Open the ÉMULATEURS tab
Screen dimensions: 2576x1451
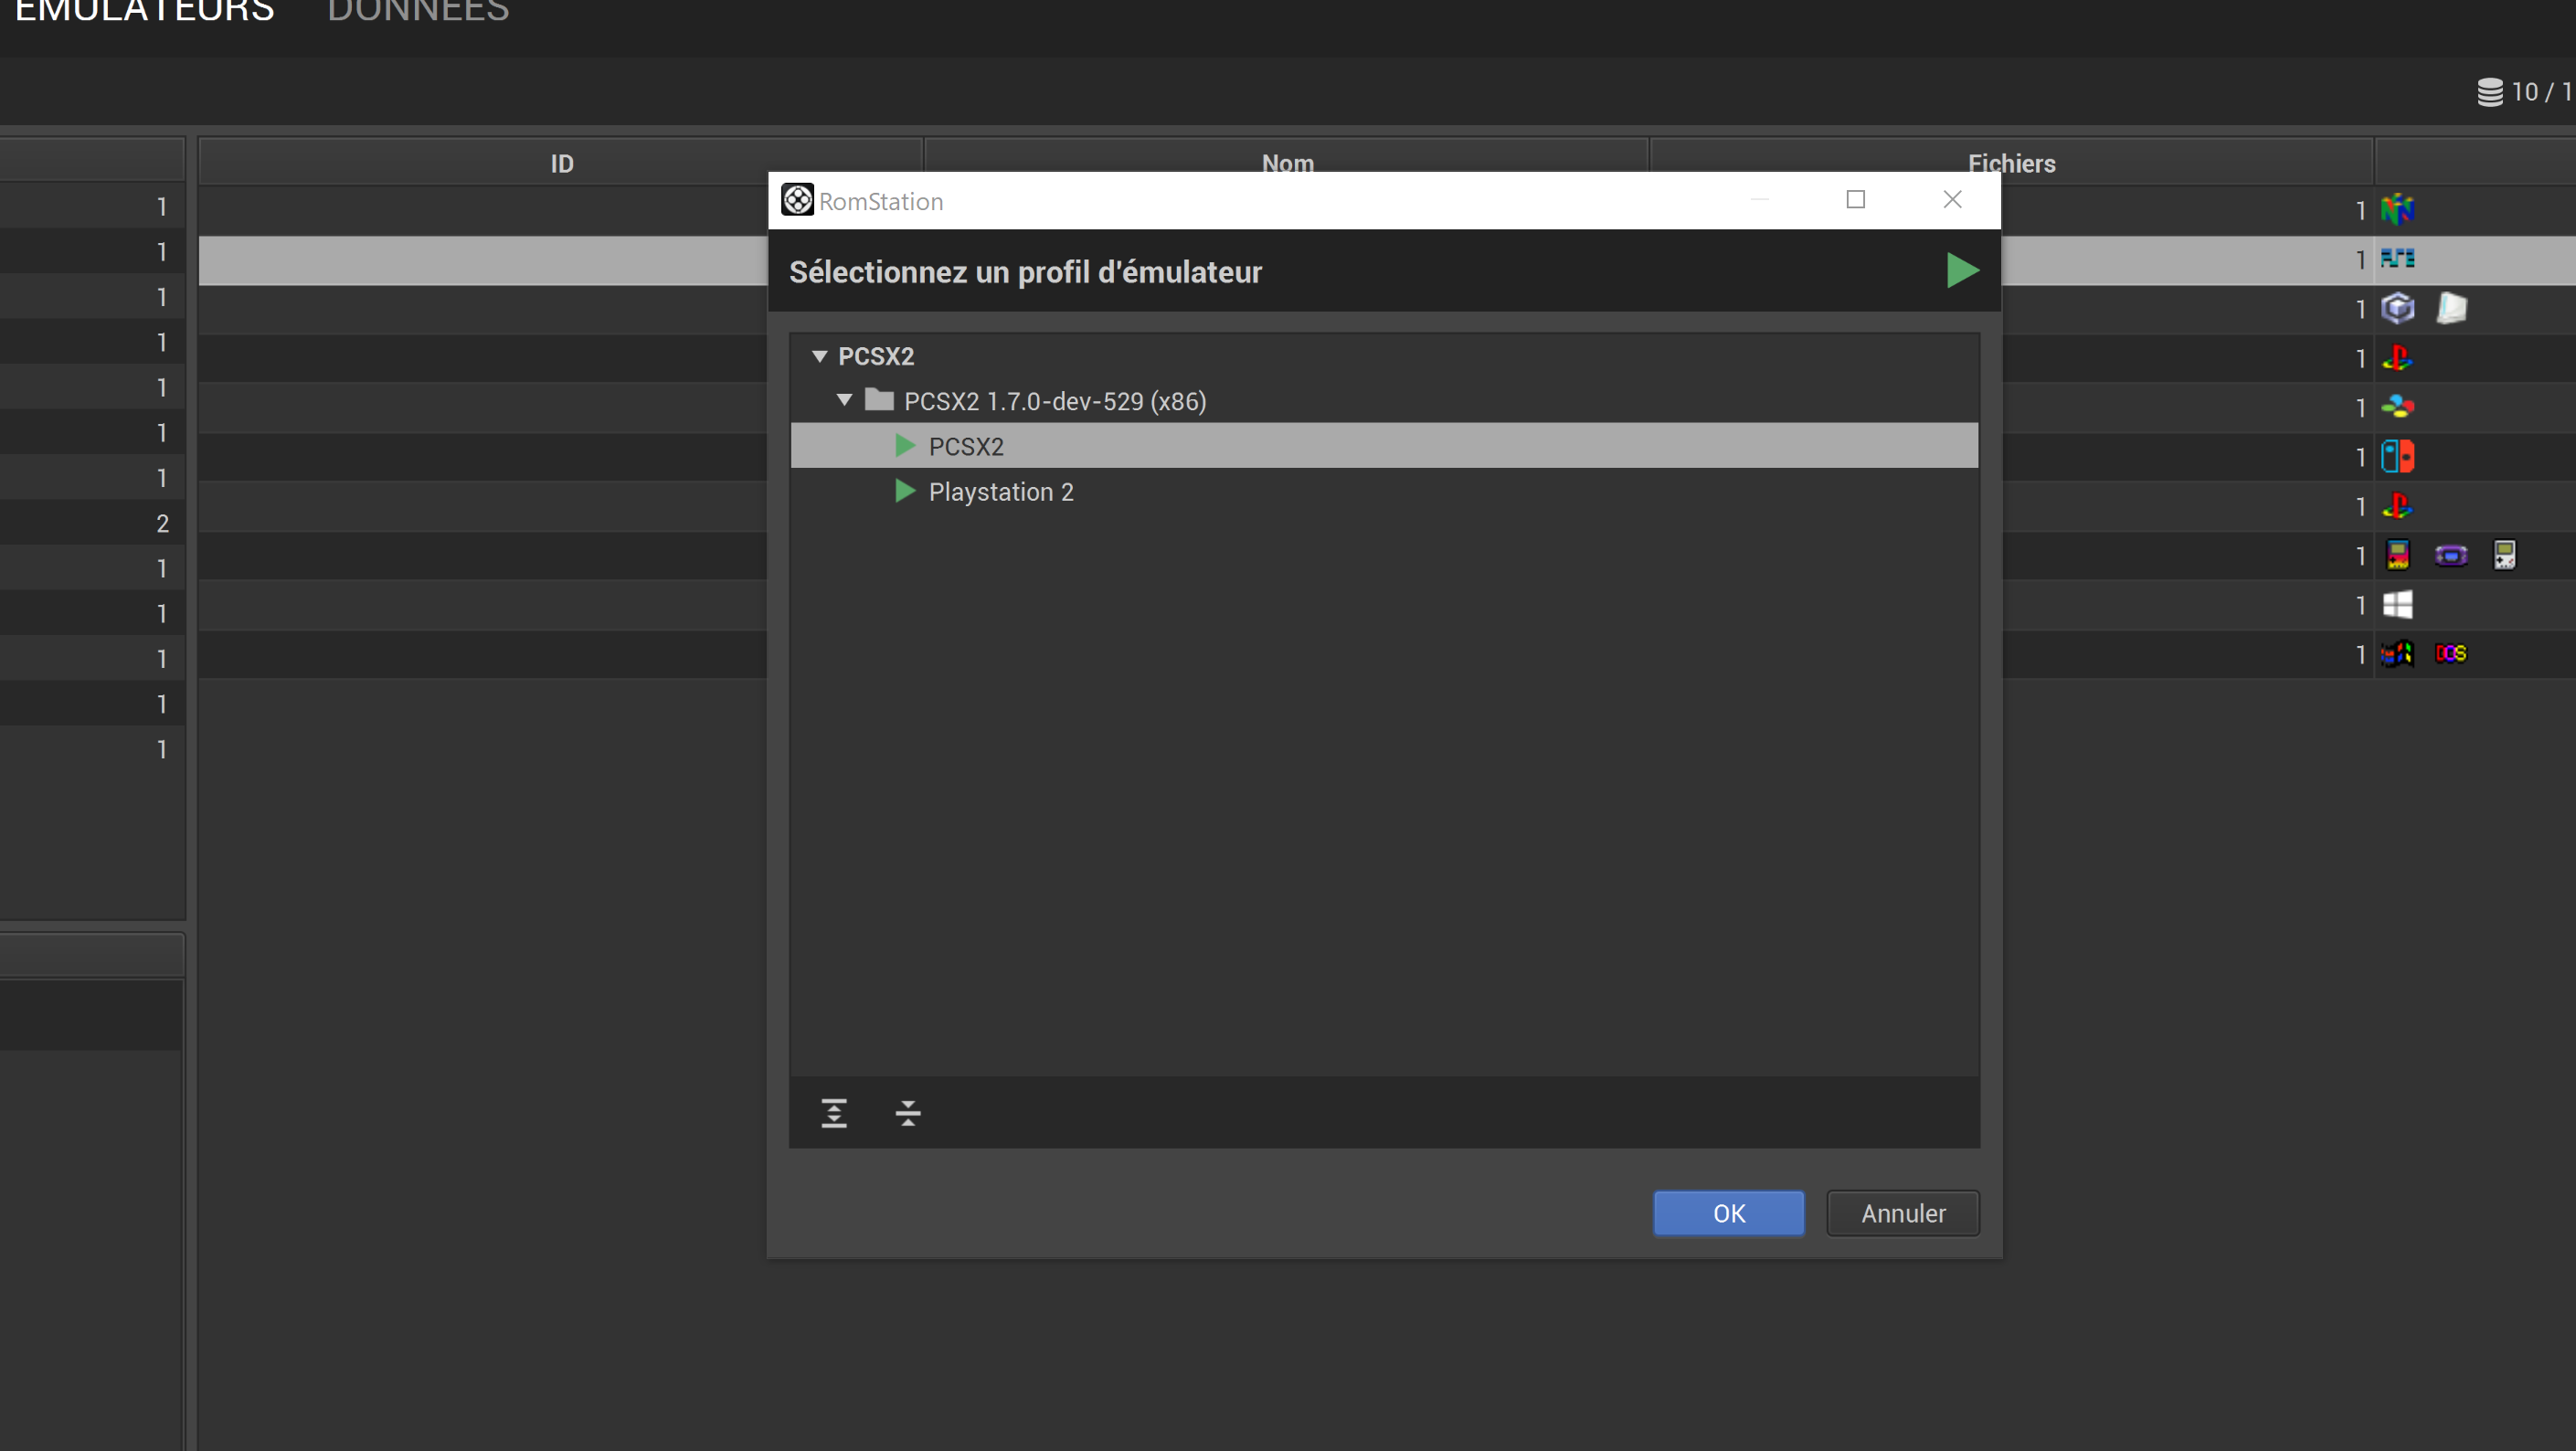coord(144,12)
